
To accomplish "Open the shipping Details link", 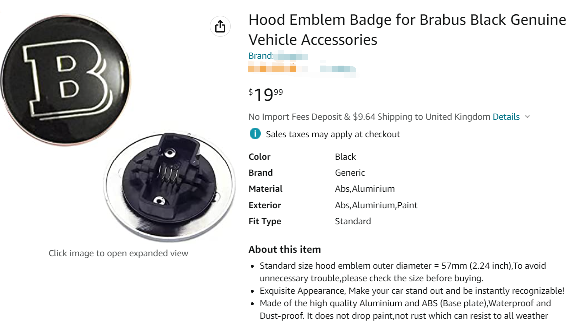I will point(506,117).
